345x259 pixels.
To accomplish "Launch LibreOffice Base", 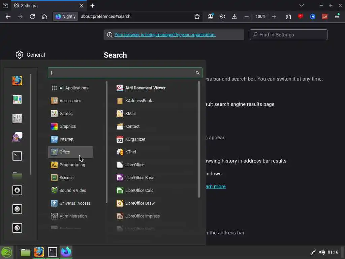I will 155,177.
